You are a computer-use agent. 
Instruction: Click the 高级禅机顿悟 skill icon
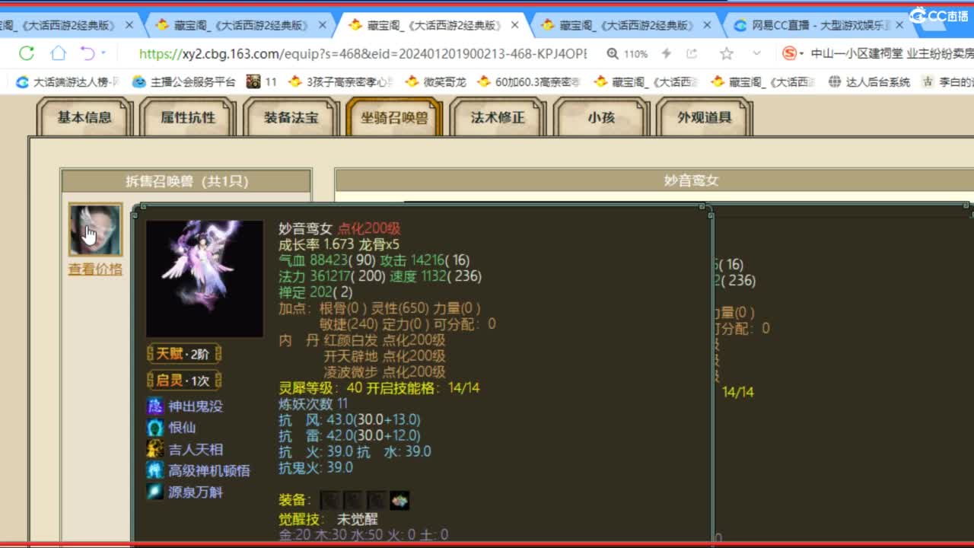tap(155, 470)
